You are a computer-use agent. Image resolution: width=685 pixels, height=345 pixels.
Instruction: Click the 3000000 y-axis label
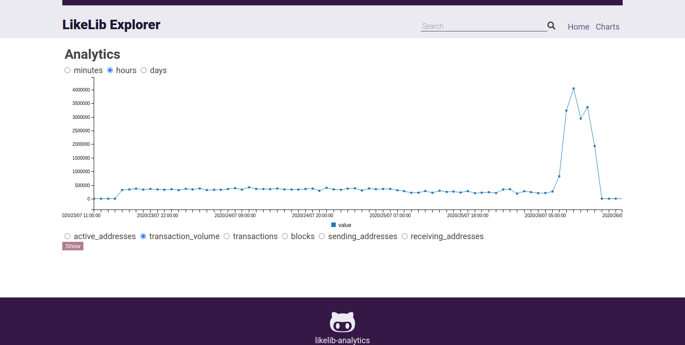(81, 117)
